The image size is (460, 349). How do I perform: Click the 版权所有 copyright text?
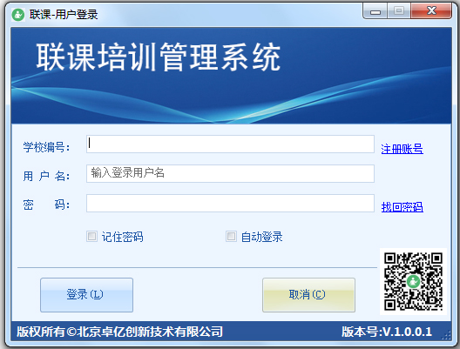[119, 332]
